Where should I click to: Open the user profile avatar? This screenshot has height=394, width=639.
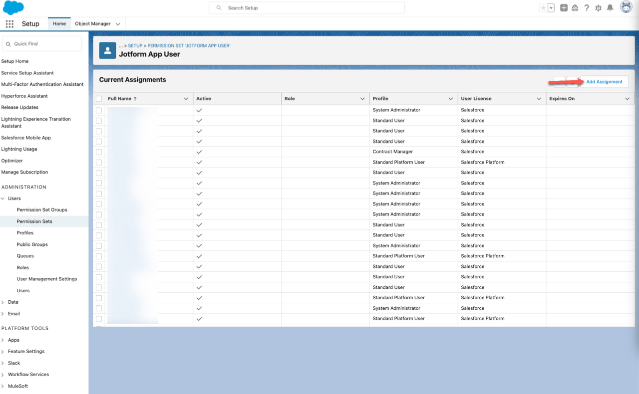626,7
